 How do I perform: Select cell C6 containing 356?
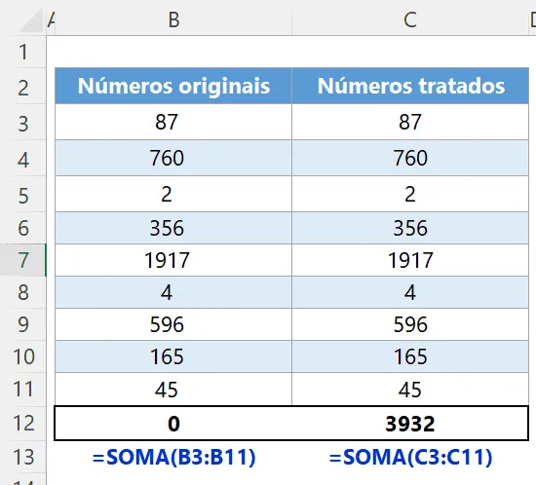click(x=410, y=228)
